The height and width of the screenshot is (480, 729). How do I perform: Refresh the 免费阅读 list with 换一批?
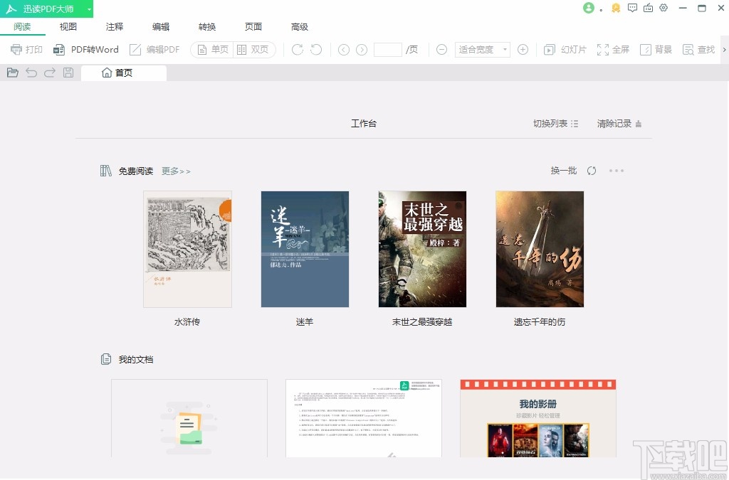pos(562,171)
